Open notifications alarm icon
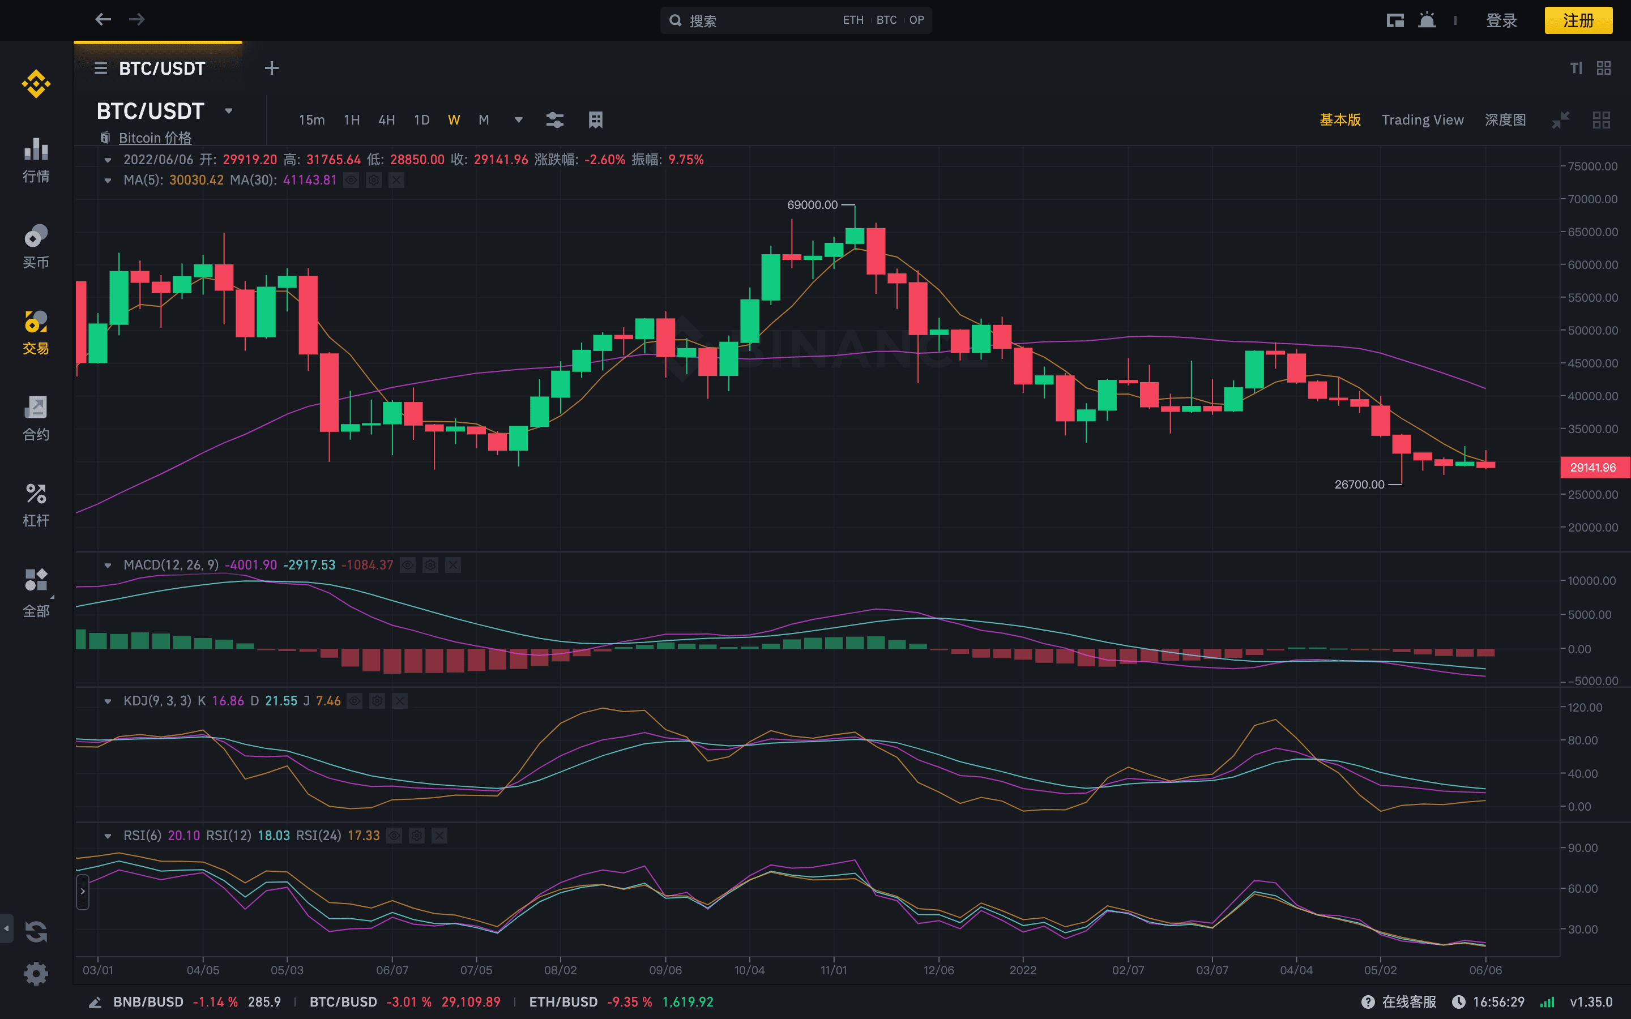Screen dimensions: 1631x1019 pos(1427,20)
